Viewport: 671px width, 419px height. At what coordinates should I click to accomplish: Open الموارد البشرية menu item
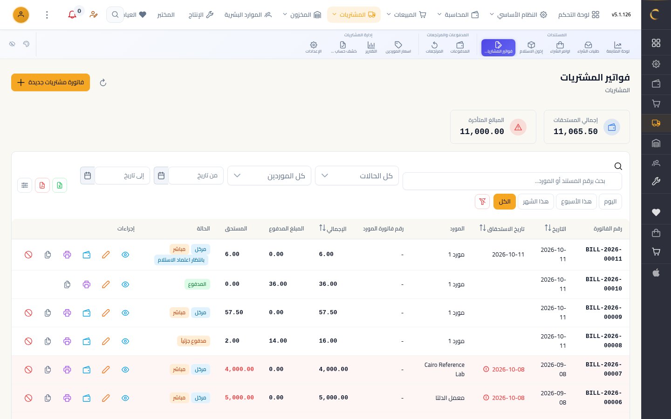coord(248,15)
